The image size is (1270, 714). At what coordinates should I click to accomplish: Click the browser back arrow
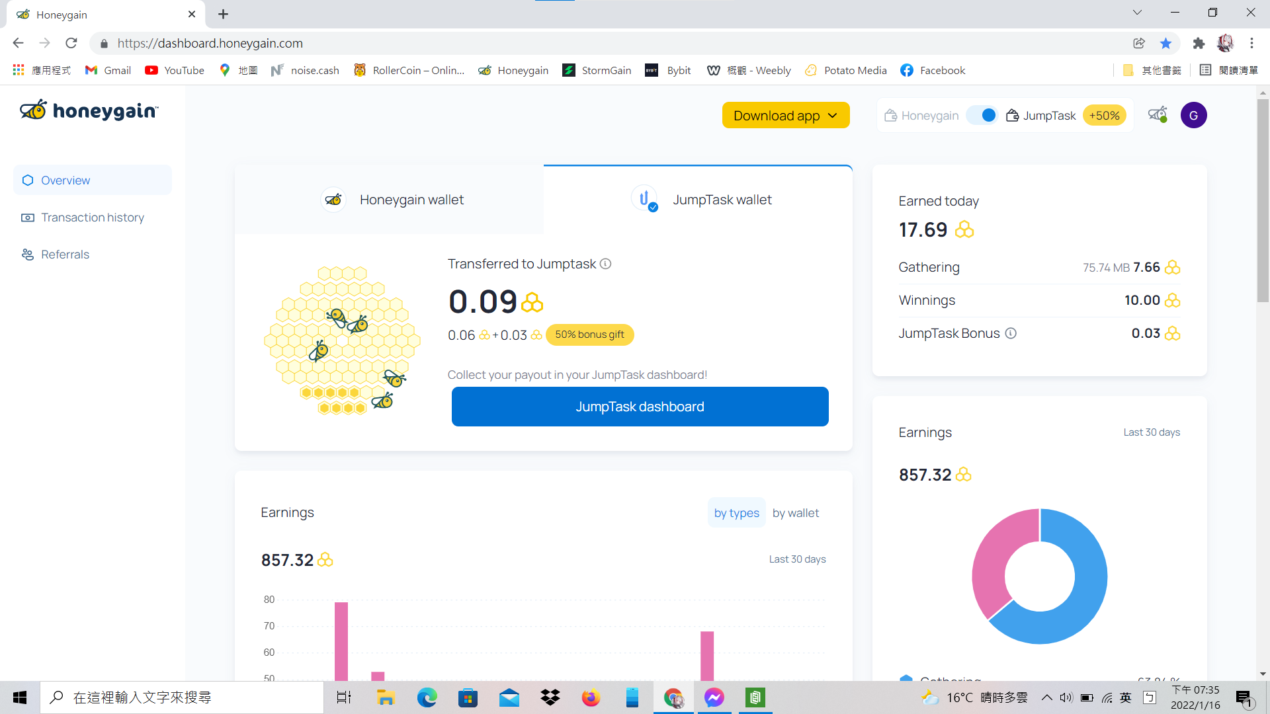[18, 43]
